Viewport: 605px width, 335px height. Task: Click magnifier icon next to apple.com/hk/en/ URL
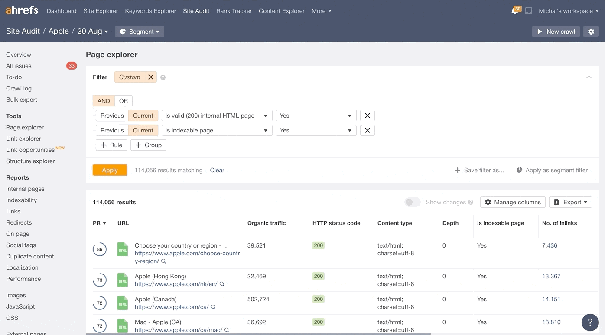222,284
